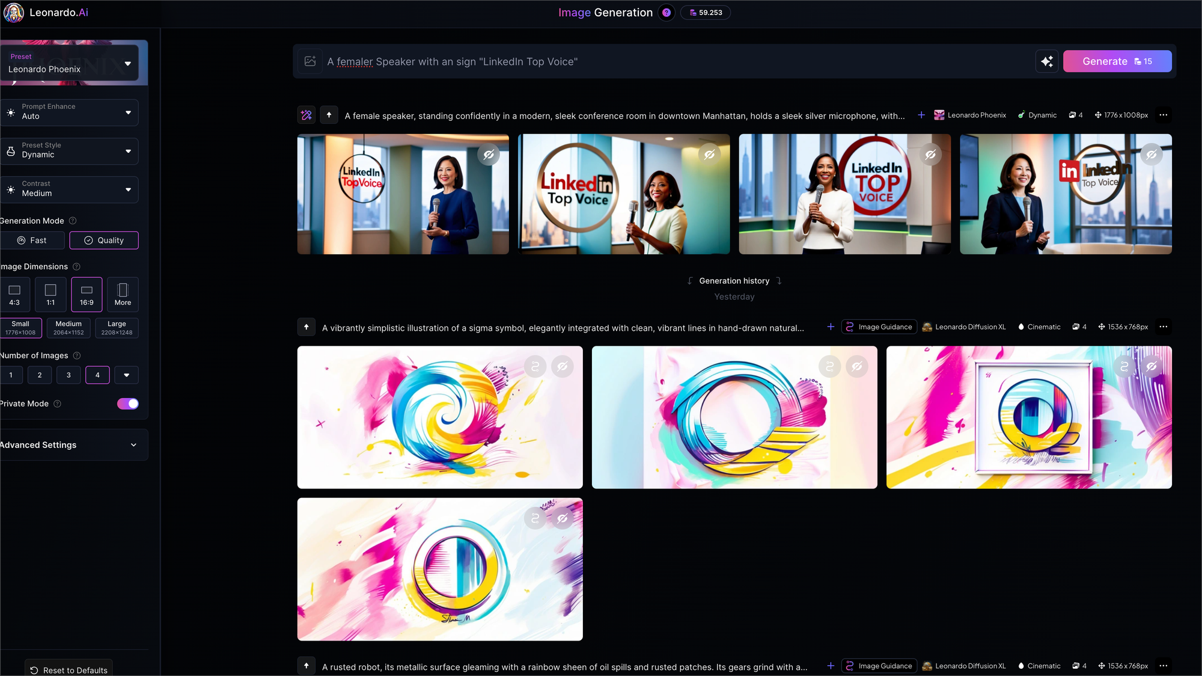
Task: Select the 1:1 image dimension option
Action: click(x=50, y=295)
